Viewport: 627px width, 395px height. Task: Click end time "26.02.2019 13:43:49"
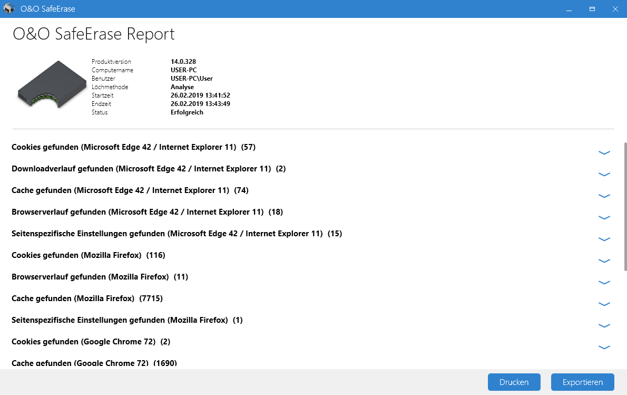tap(200, 104)
